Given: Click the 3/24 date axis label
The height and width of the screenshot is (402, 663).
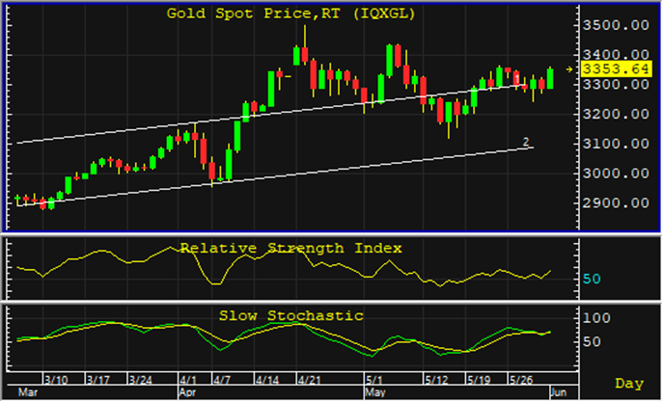Looking at the screenshot, I should pos(140,380).
